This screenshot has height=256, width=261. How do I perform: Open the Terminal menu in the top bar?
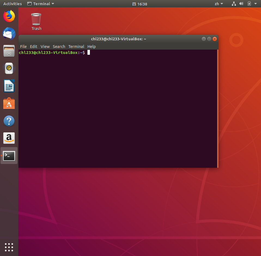(x=40, y=4)
